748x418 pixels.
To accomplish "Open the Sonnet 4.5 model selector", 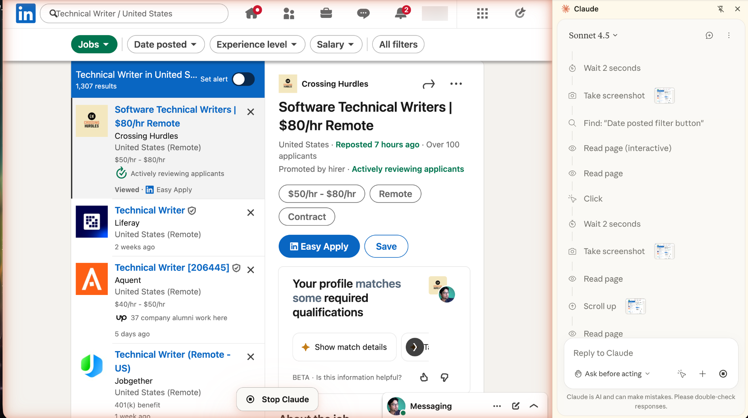I will [593, 35].
